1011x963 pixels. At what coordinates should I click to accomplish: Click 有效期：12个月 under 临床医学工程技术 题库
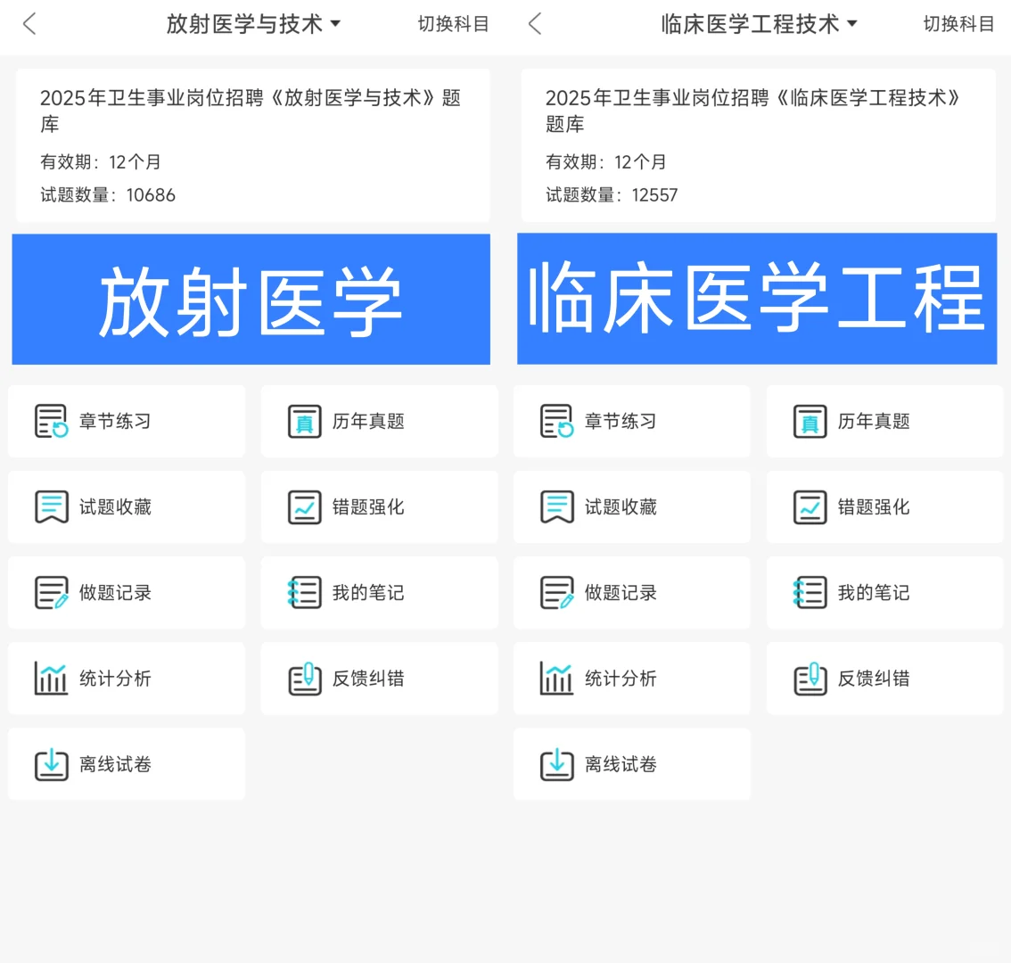(606, 162)
